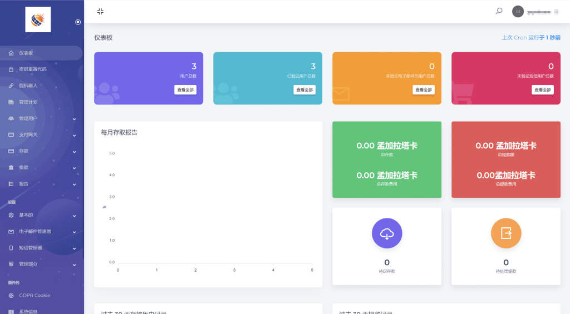Click the search magnifier icon in header
570x314 pixels.
tap(499, 11)
